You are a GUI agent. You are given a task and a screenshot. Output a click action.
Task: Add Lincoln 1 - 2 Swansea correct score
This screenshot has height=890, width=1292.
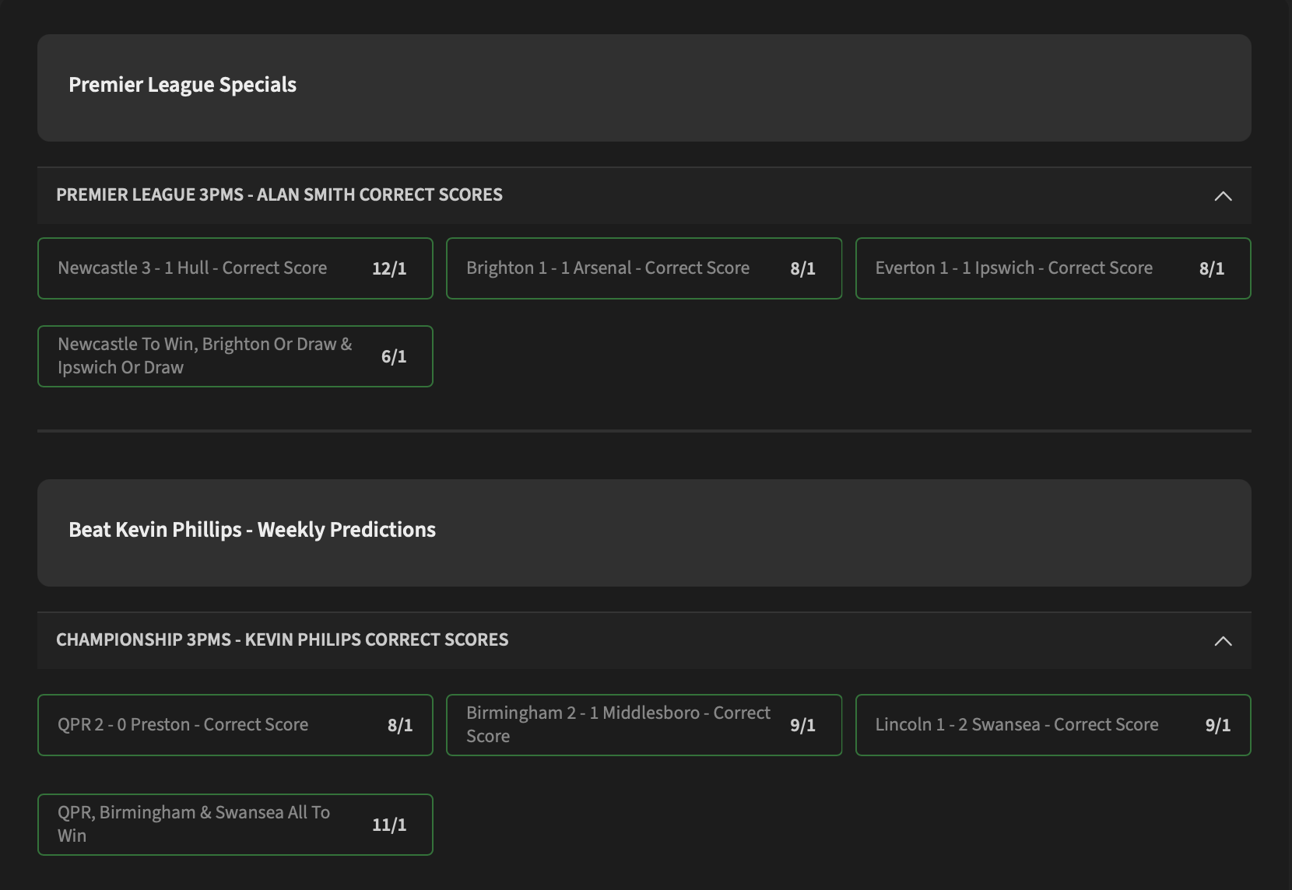coord(1053,725)
